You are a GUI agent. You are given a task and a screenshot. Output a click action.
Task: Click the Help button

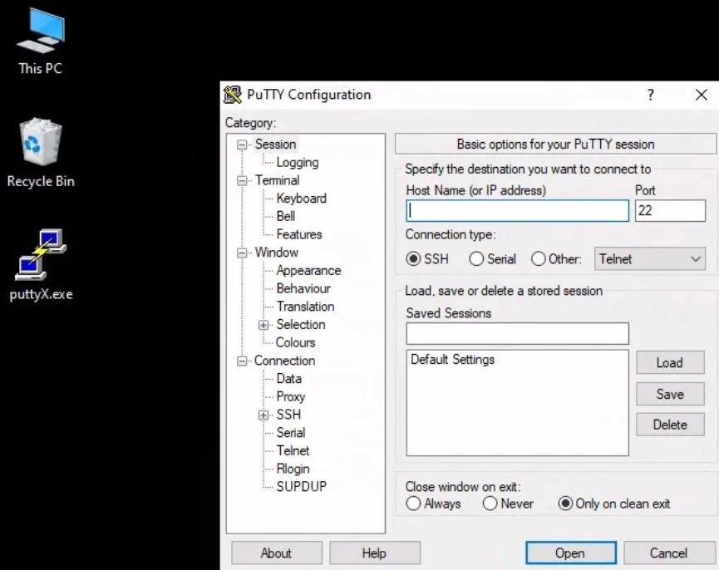(374, 553)
